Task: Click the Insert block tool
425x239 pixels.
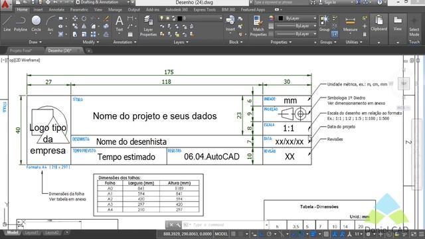Action: tap(230, 24)
